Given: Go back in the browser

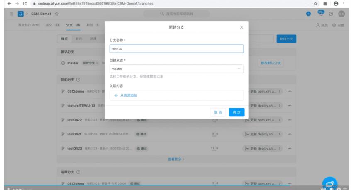Looking at the screenshot, I should point(9,4).
